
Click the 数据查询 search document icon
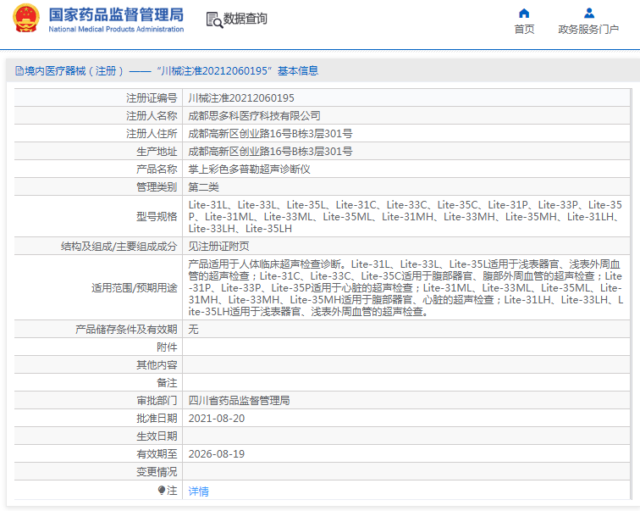[214, 19]
